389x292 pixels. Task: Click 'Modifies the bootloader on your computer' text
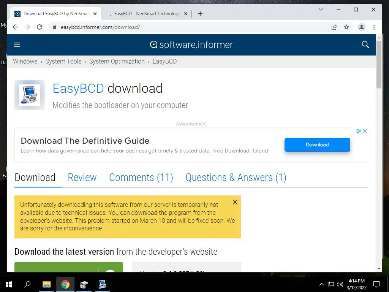[120, 105]
